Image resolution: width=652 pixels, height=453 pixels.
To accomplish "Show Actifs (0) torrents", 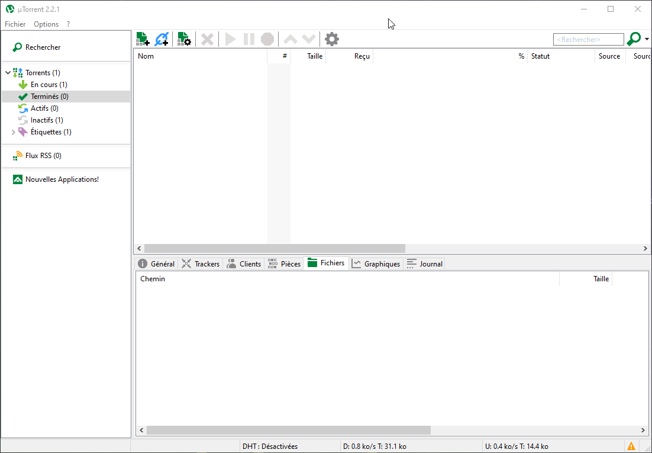I will click(44, 108).
